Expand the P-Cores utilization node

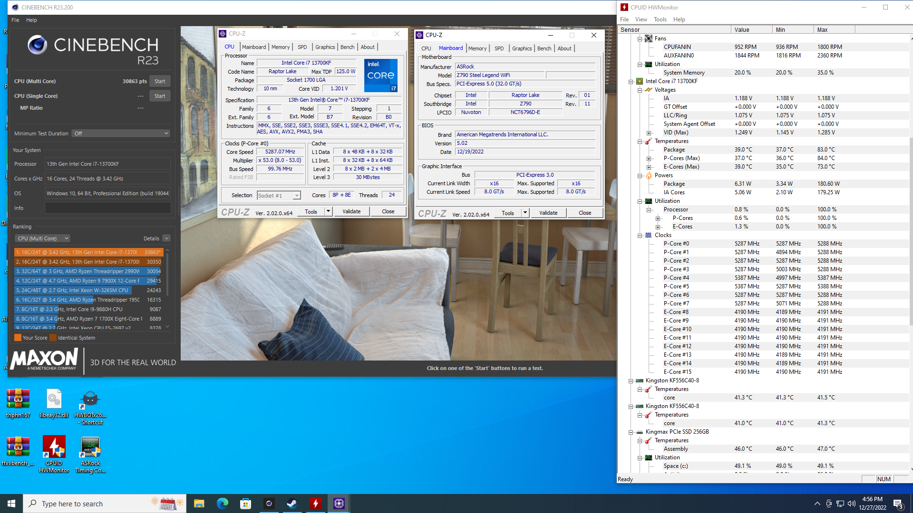pos(658,218)
